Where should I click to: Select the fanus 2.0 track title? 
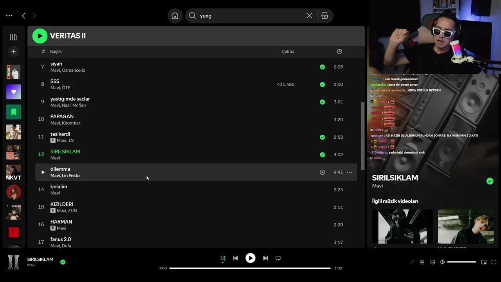pyautogui.click(x=61, y=239)
